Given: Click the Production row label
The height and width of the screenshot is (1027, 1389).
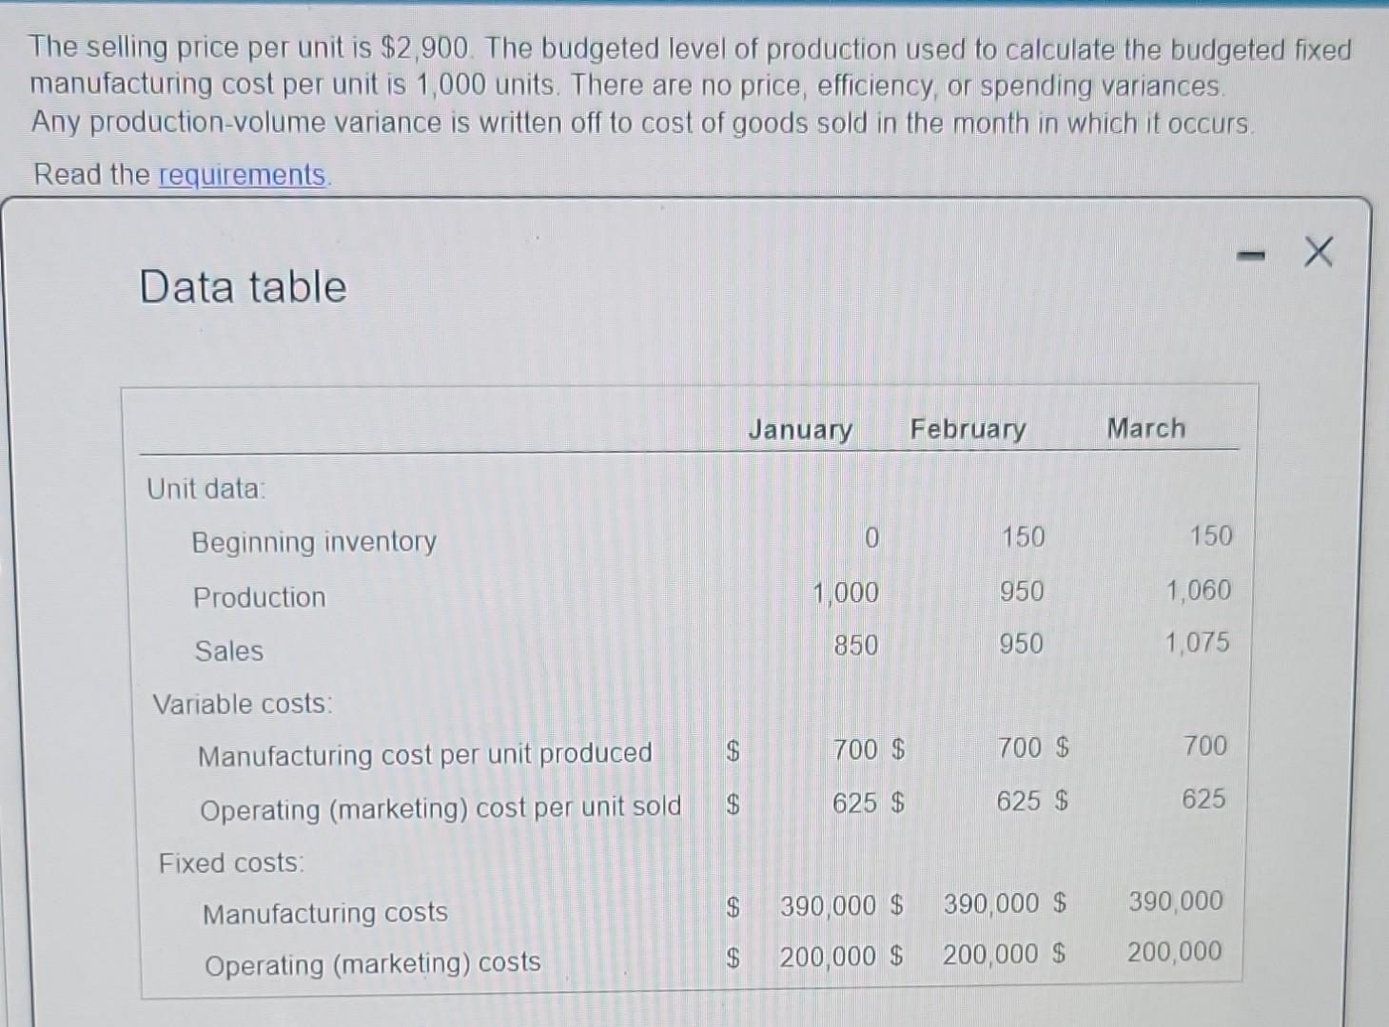Looking at the screenshot, I should pyautogui.click(x=259, y=597).
